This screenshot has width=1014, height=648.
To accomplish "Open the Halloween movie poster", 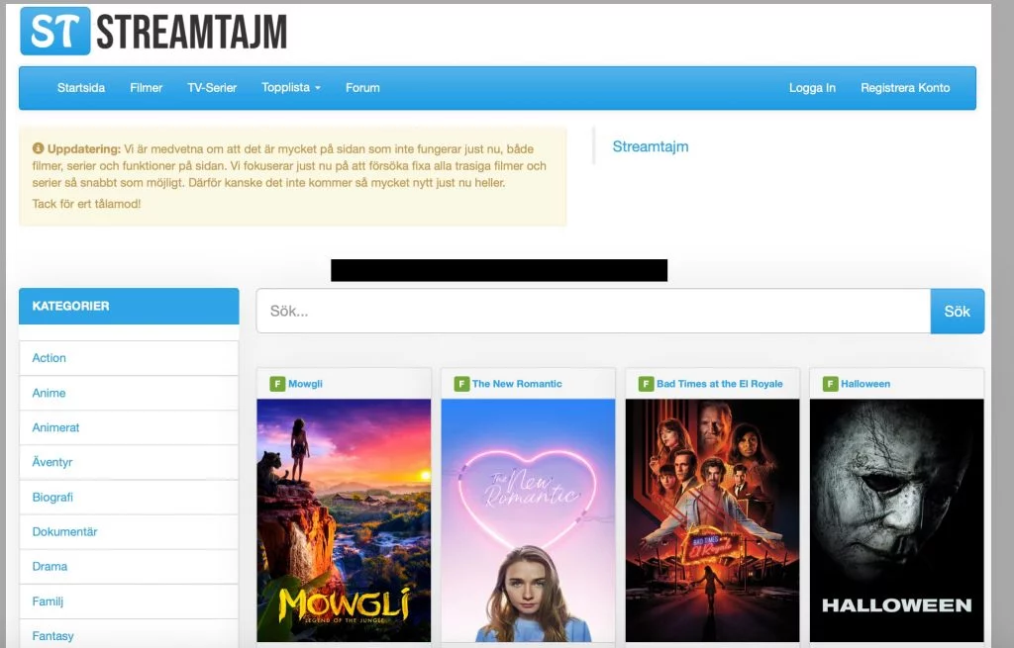I will coord(896,520).
